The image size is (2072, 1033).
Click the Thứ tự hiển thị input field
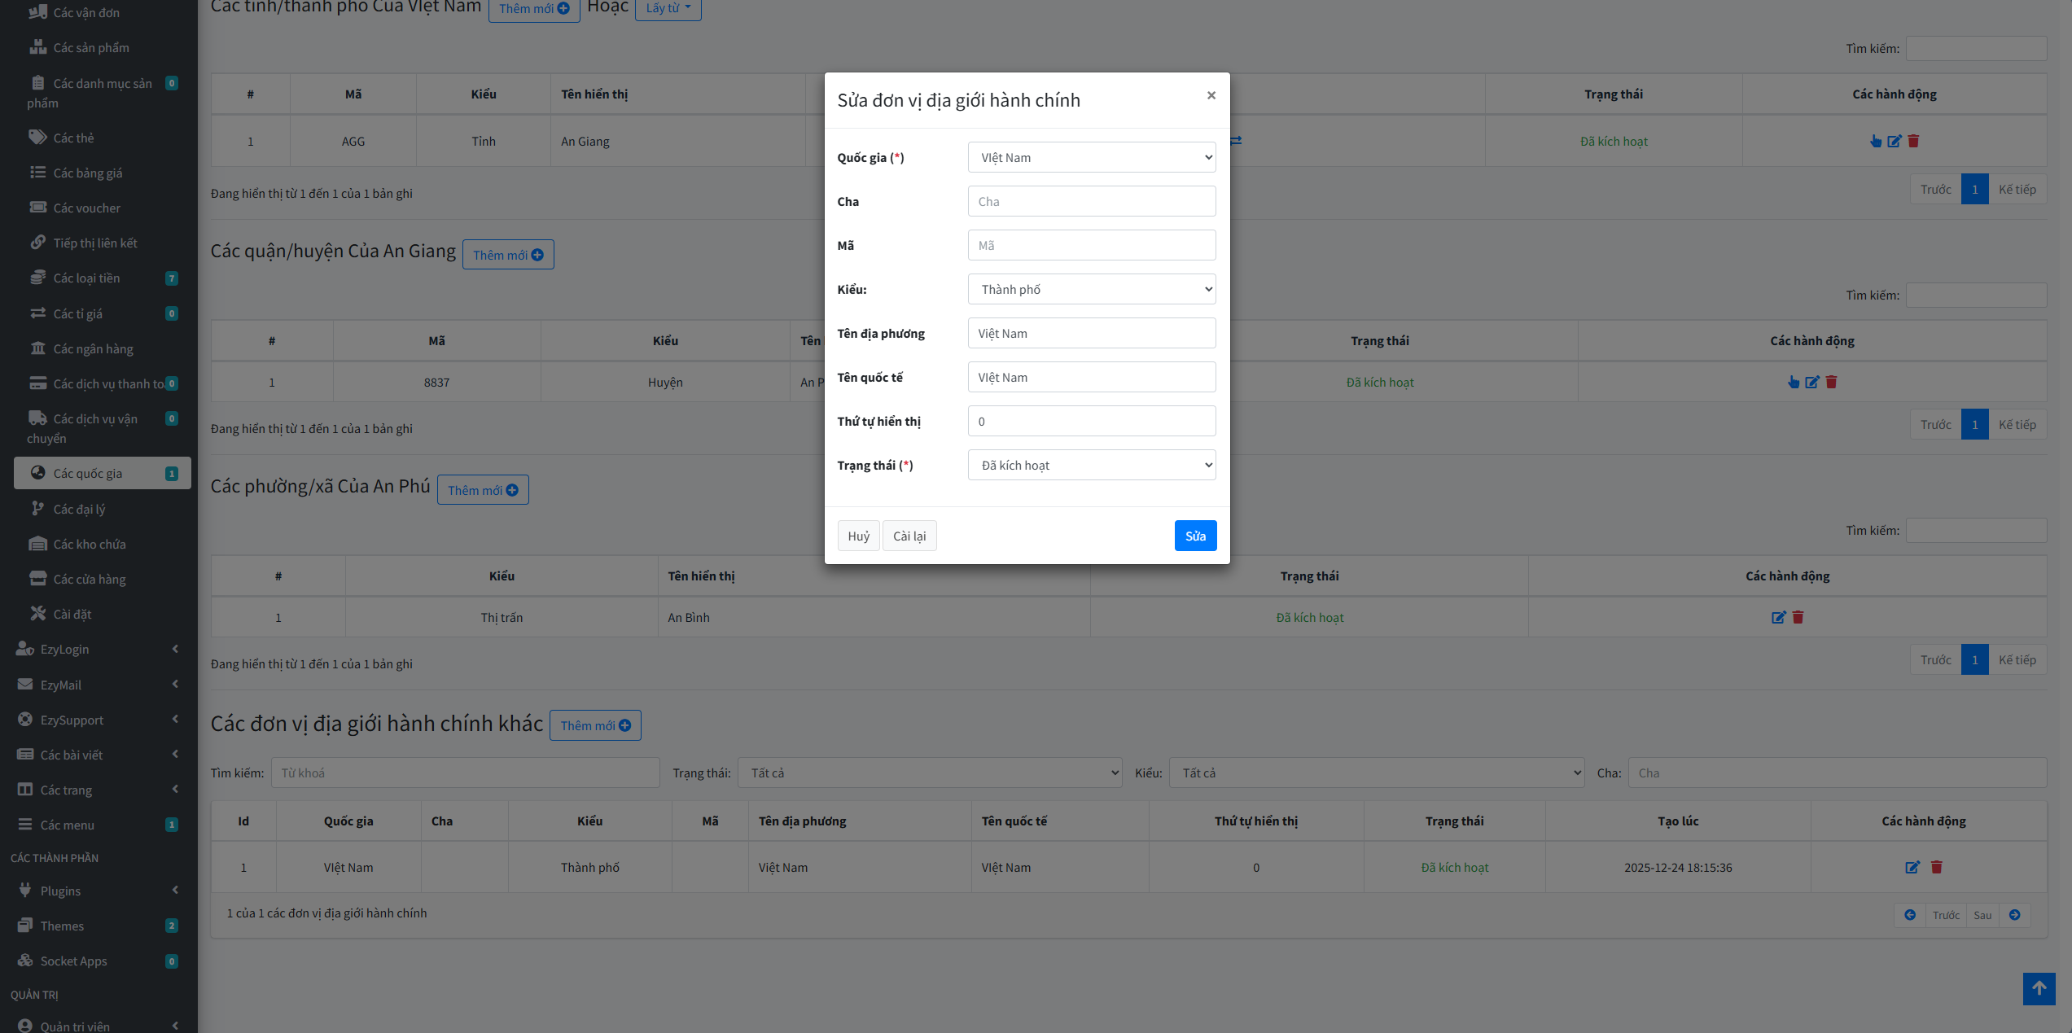click(x=1091, y=421)
